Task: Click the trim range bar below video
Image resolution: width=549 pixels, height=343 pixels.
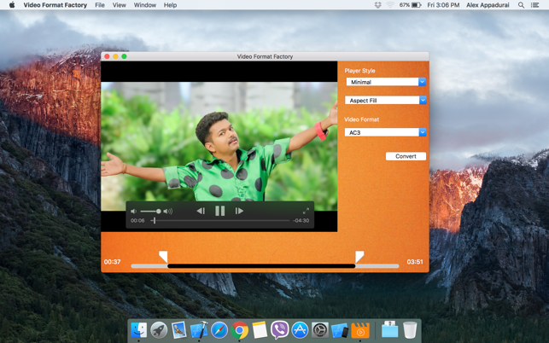Action: [265, 266]
